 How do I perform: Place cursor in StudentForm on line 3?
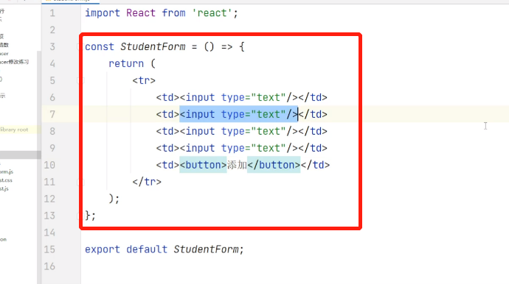point(153,47)
